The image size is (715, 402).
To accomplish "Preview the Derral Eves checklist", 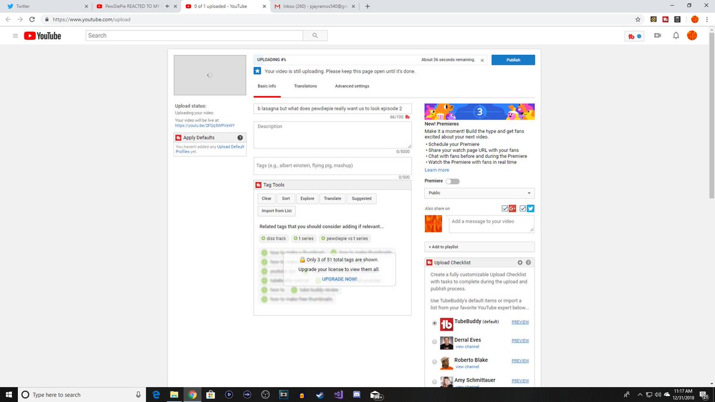I will tap(520, 341).
